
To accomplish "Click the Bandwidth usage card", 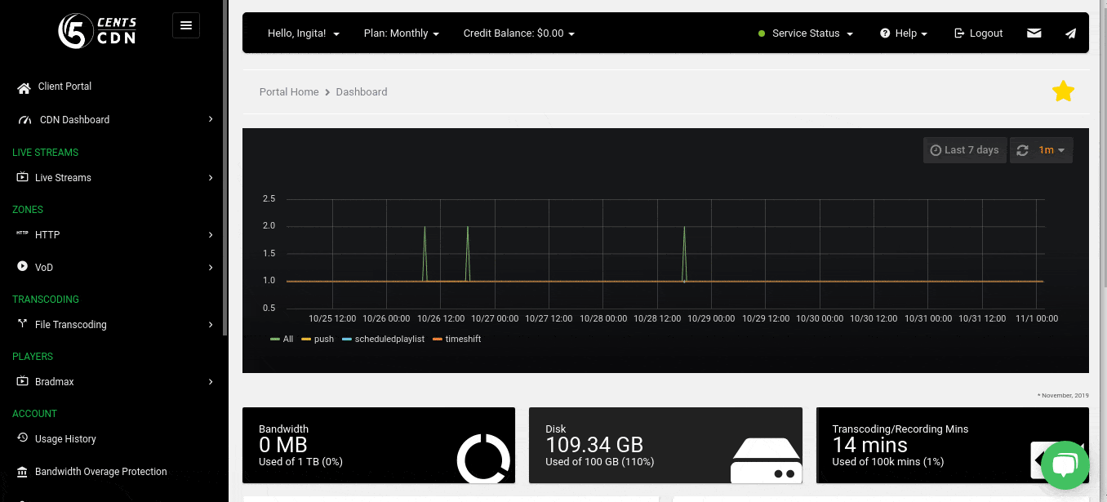I will (379, 445).
